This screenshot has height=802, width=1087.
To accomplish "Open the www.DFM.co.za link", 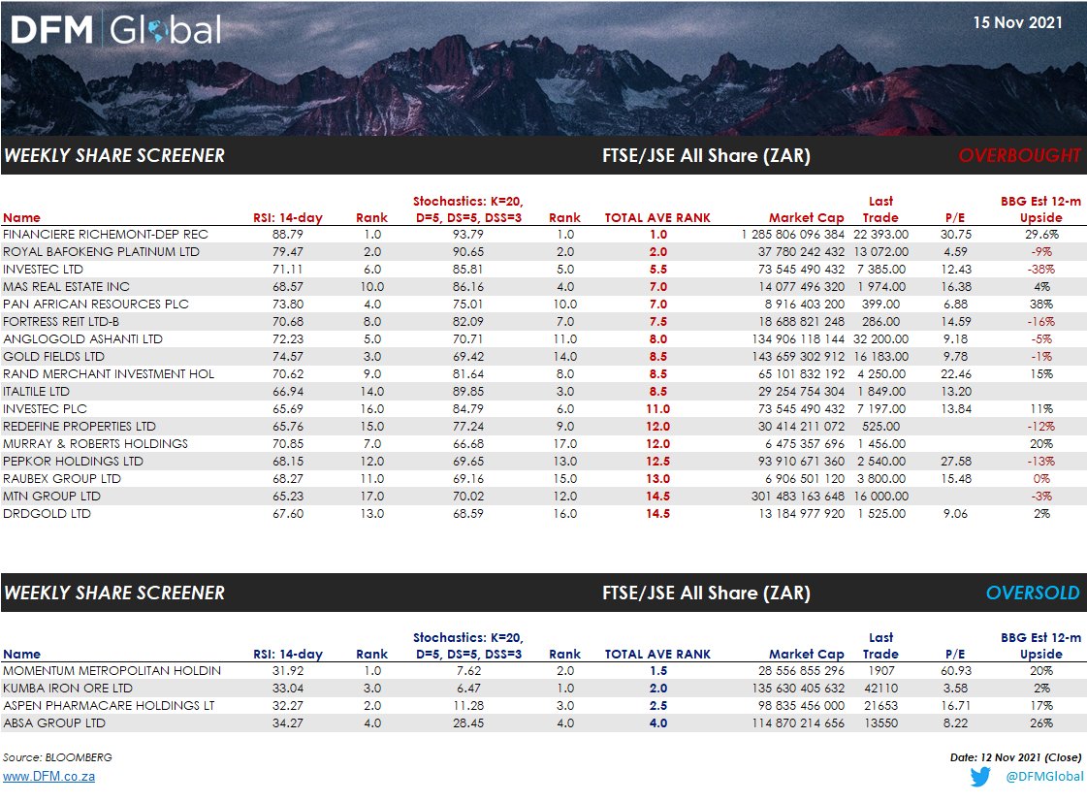I will pyautogui.click(x=48, y=777).
